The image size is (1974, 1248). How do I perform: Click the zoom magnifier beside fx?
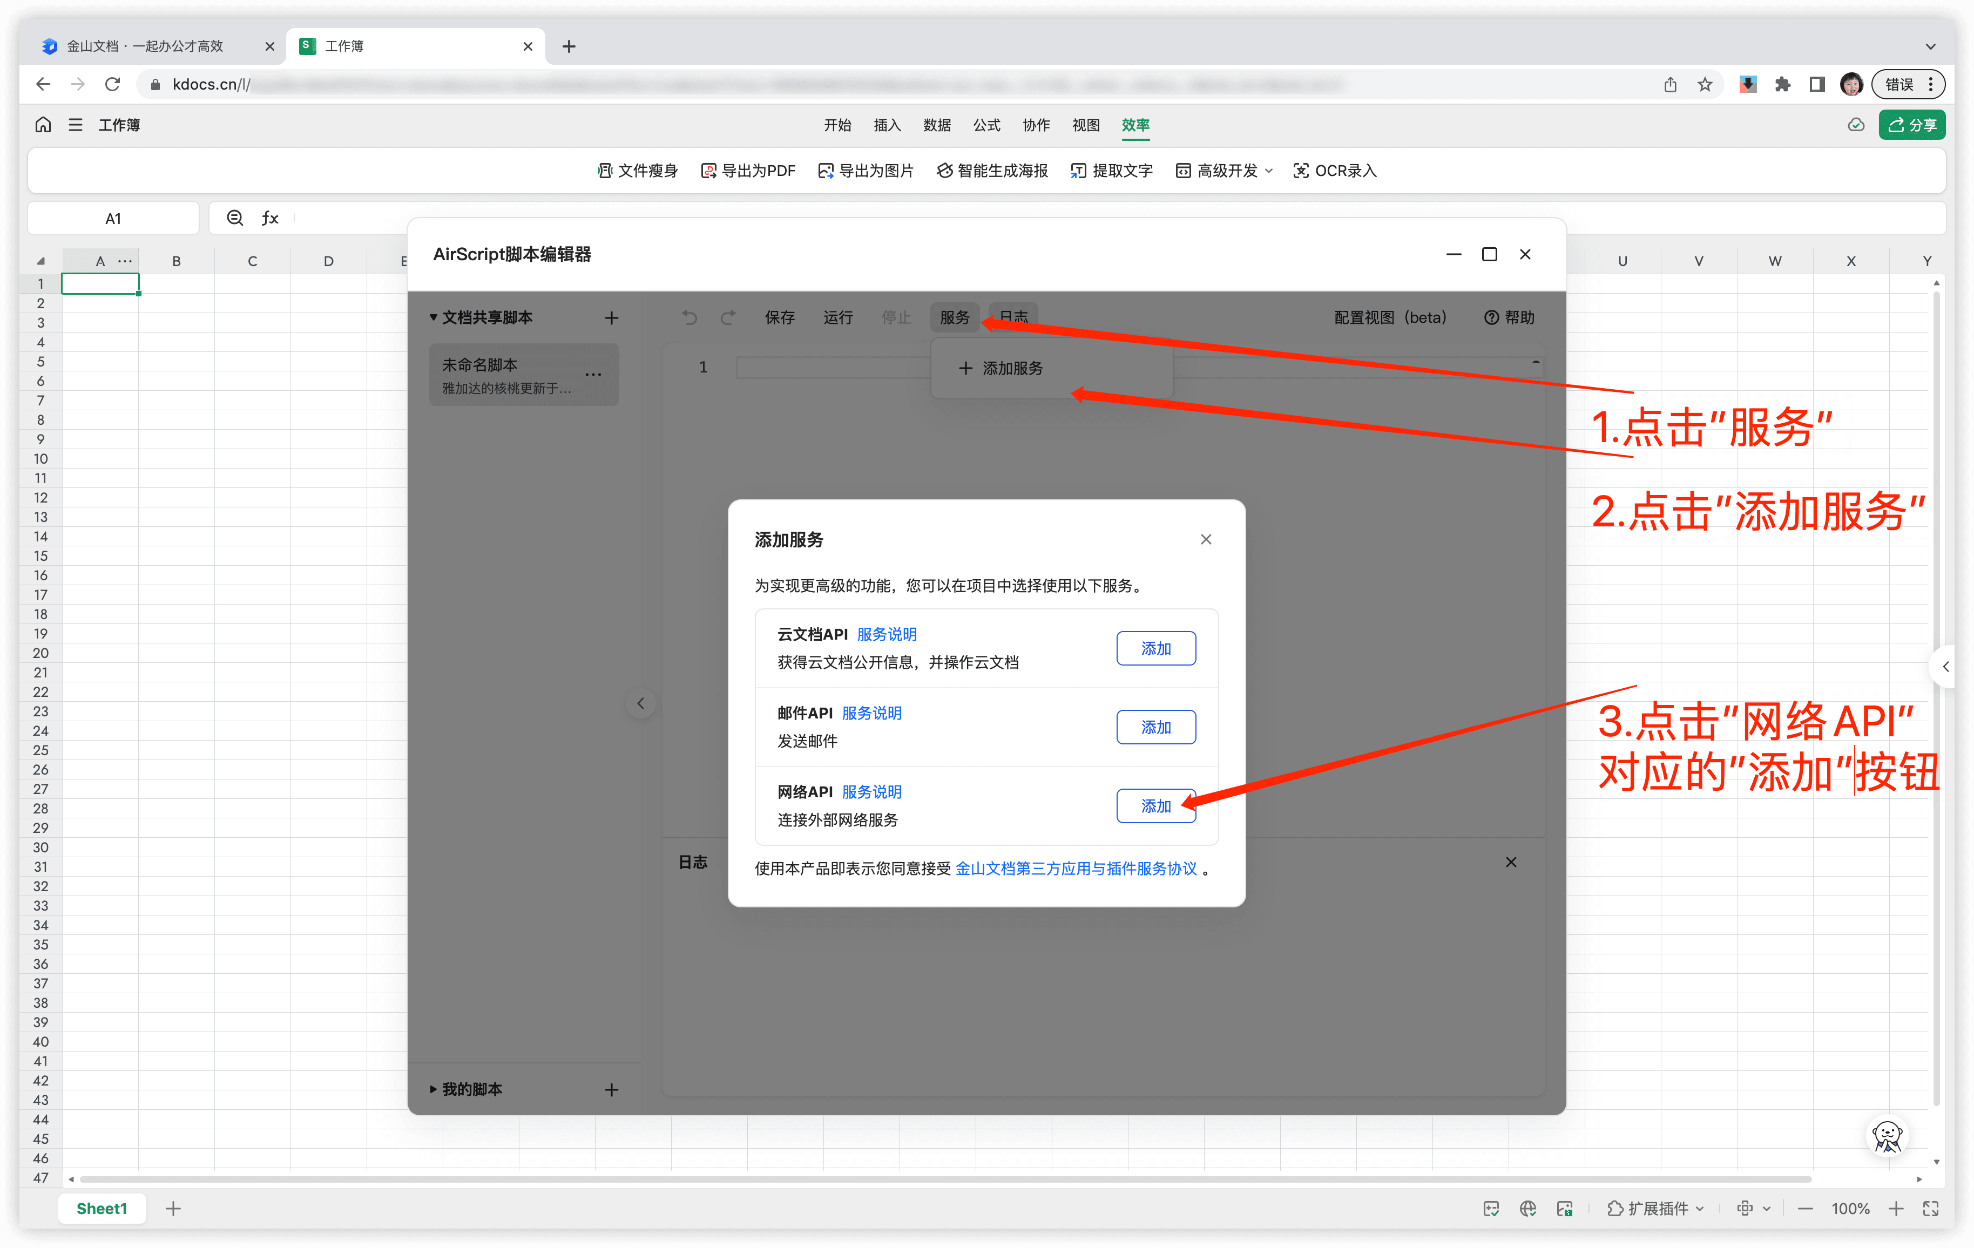235,218
